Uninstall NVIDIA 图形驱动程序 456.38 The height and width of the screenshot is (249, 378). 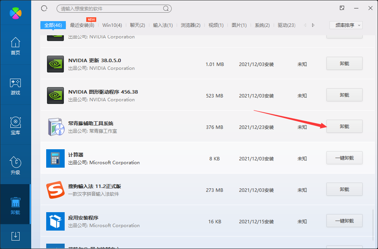click(345, 95)
